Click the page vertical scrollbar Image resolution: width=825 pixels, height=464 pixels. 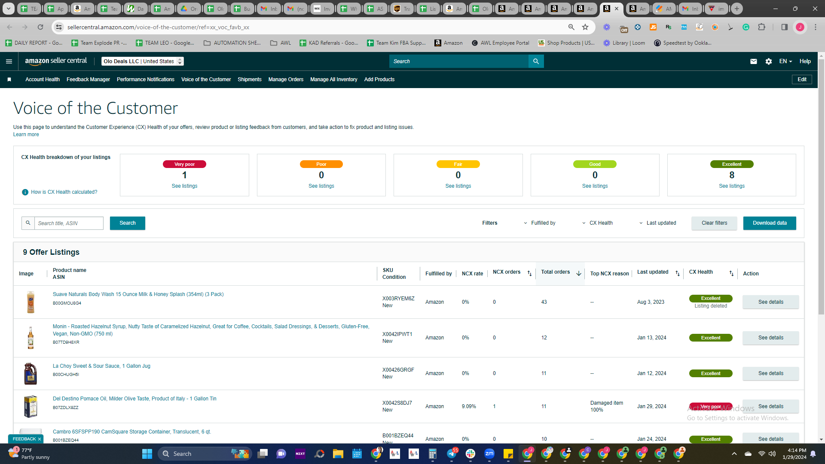(821, 187)
